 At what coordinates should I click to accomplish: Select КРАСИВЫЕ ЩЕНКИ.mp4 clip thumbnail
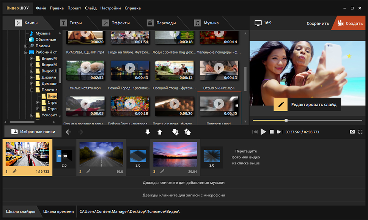[85, 38]
